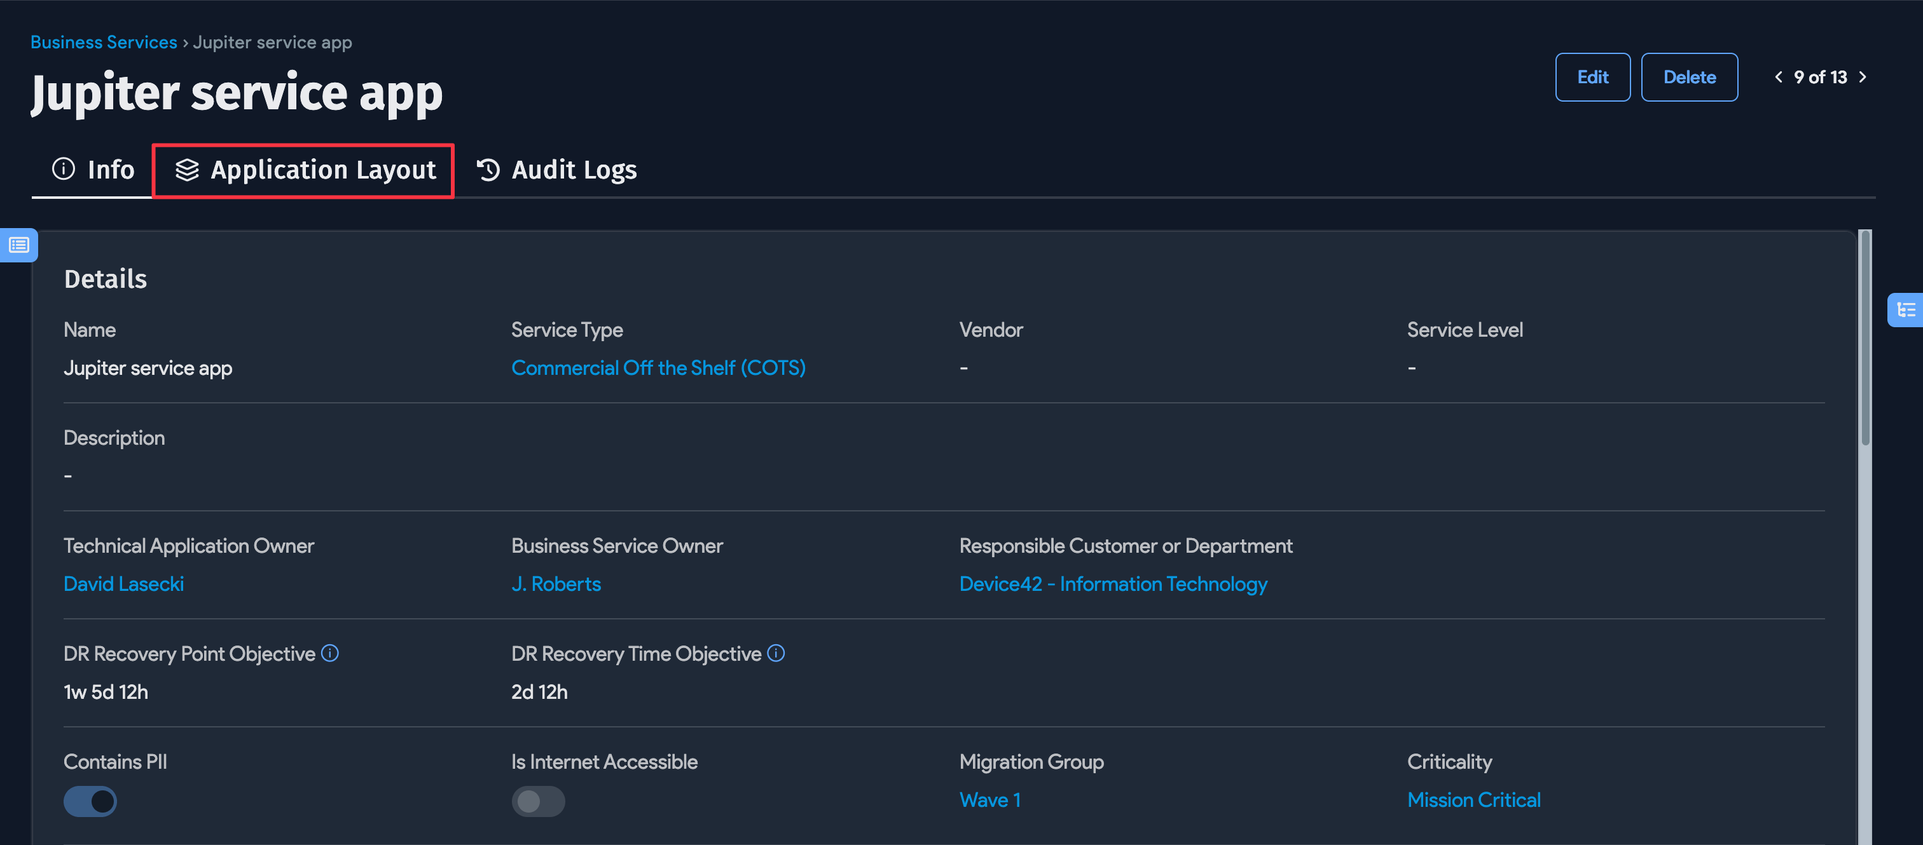Click info icon beside DR Recovery Time Objective

(x=776, y=653)
